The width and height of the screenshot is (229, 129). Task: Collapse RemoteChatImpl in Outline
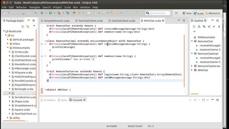tap(192, 53)
